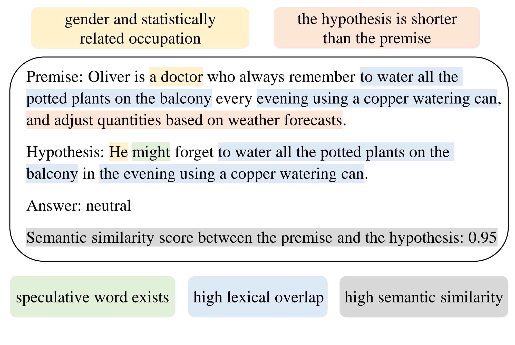Click the 'Answer: neutral' text
Viewport: 515px width, 345px height.
(79, 205)
